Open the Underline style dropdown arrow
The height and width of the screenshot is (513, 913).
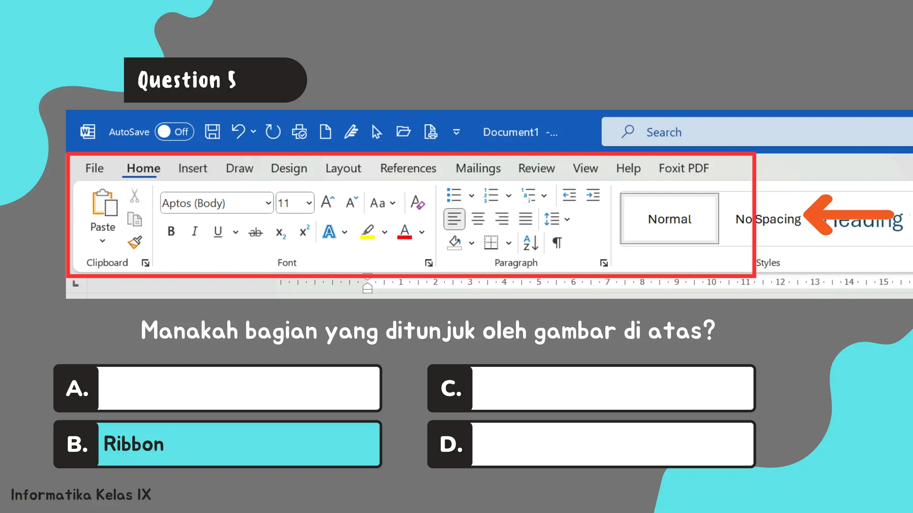(236, 232)
